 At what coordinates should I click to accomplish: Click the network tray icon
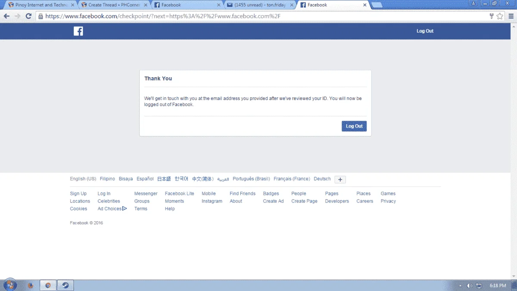[x=479, y=285]
